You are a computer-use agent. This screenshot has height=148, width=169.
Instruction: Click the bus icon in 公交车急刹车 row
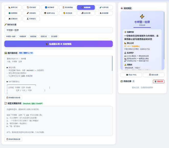click(x=125, y=56)
